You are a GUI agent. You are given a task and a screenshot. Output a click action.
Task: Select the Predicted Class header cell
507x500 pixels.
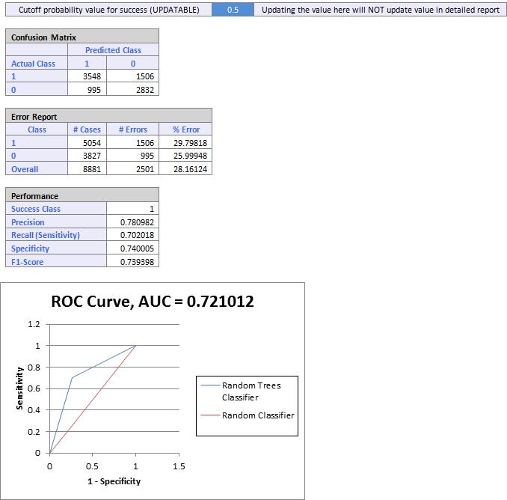[113, 50]
